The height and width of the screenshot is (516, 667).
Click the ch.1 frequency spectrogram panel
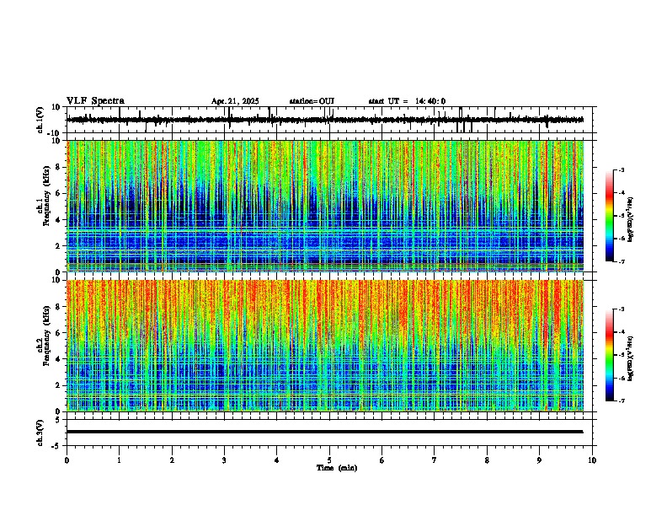[325, 206]
